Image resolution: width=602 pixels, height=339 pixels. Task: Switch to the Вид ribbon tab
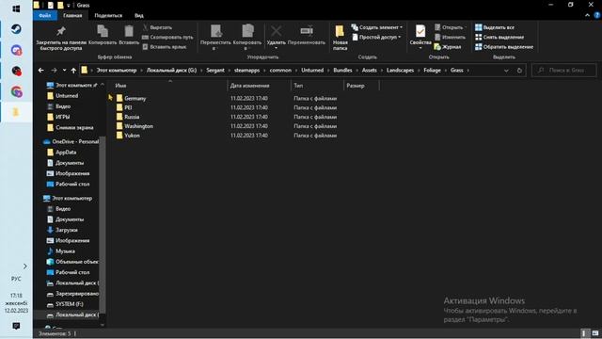coord(139,15)
